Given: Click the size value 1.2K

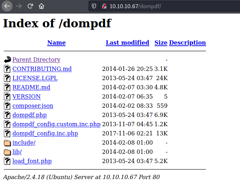Looking at the screenshot, I should coord(161,124).
